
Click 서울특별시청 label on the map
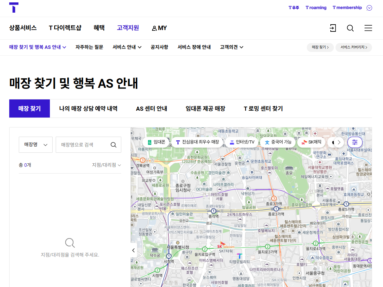[x=178, y=247]
